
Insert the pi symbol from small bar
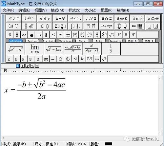click(10, 35)
